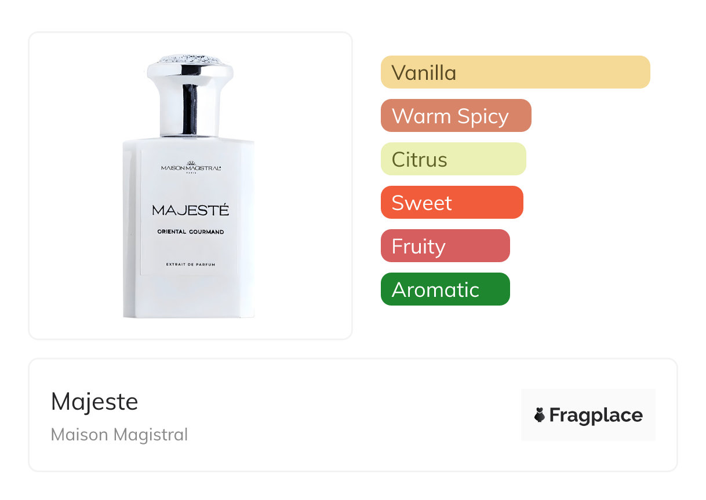
Task: Click the Maison Magistral brand name below title
Action: click(x=119, y=435)
